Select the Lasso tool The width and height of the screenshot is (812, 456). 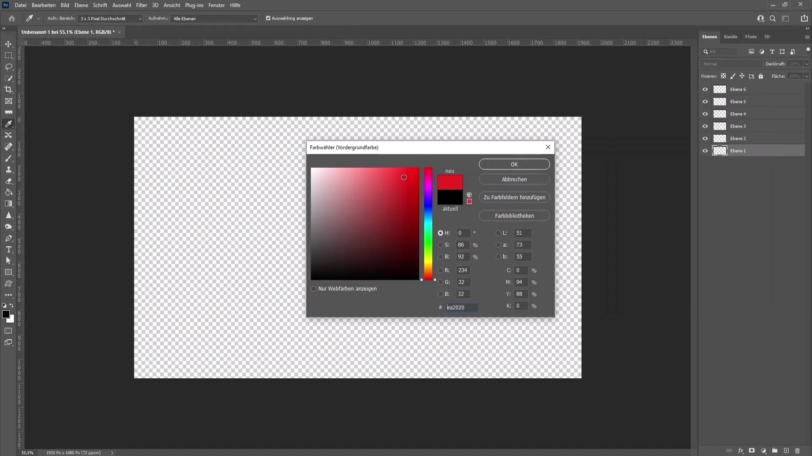point(8,67)
